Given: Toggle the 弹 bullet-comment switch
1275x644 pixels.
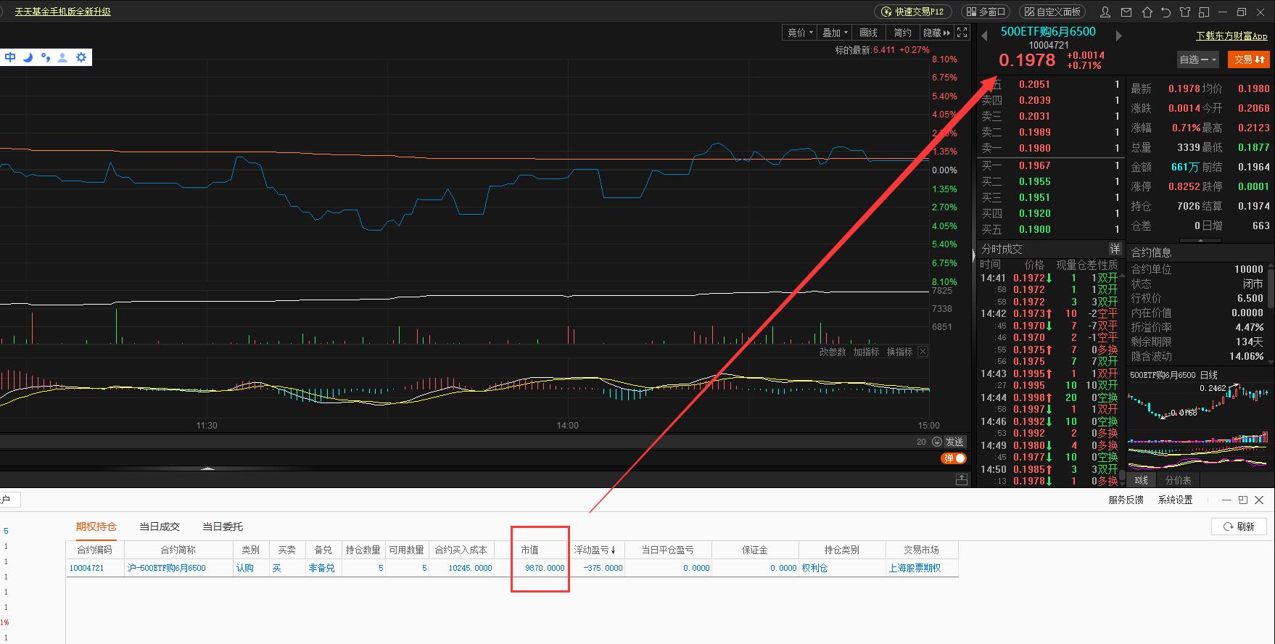Looking at the screenshot, I should [x=954, y=458].
